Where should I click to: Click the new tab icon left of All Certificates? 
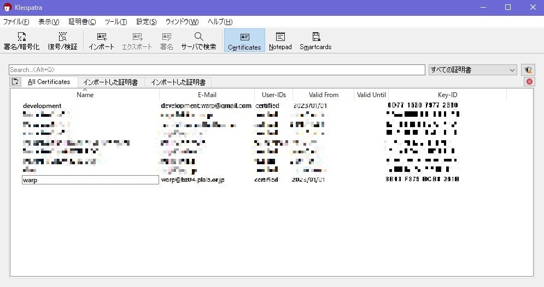click(15, 82)
